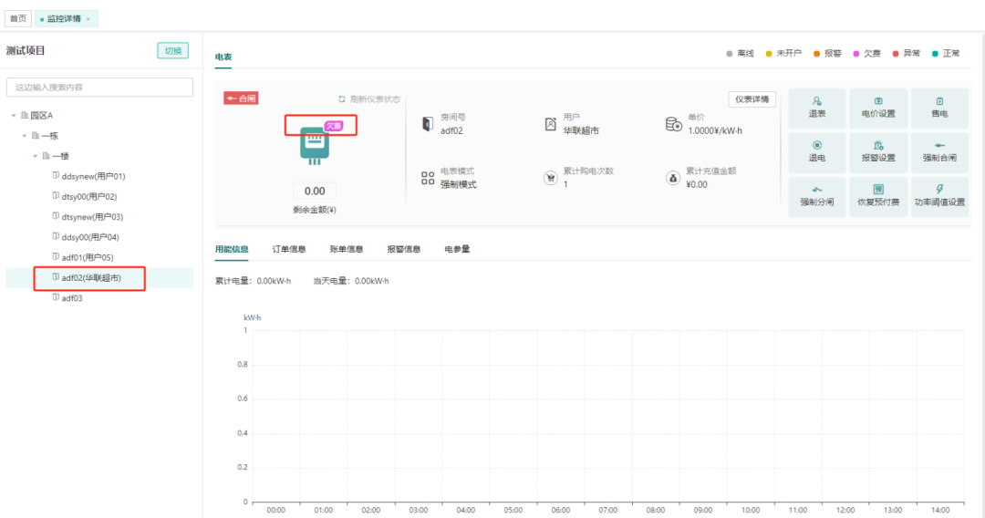Select adf02(华联超市) in the tree

(91, 277)
